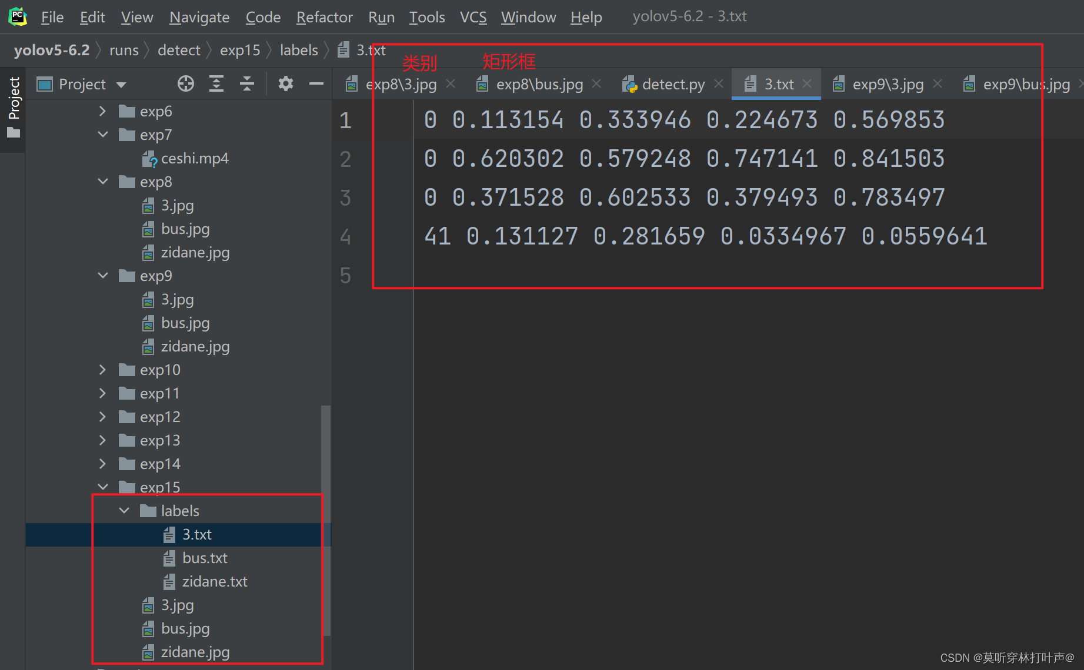Screen dimensions: 1084x670
Task: Click runs in breadcrumb path
Action: click(124, 50)
